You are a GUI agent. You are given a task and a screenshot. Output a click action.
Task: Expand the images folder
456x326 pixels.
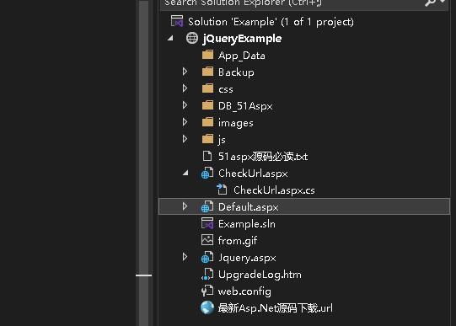pyautogui.click(x=185, y=122)
